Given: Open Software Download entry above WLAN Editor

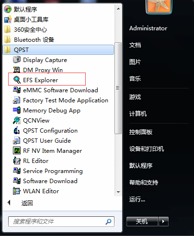Looking at the screenshot, I should coord(50,181).
